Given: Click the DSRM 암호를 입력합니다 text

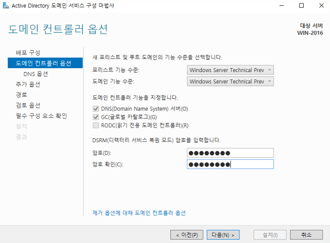Looking at the screenshot, I should (157, 140).
